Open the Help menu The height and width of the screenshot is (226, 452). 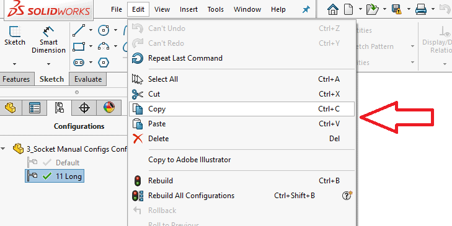coord(278,9)
